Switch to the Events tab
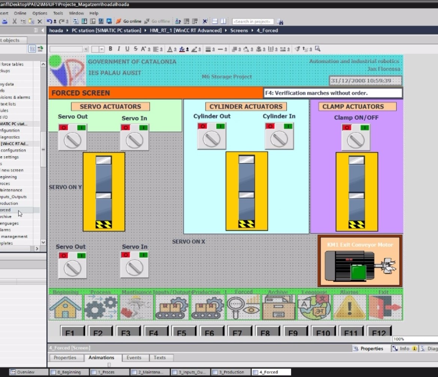The height and width of the screenshot is (377, 438). 134,358
